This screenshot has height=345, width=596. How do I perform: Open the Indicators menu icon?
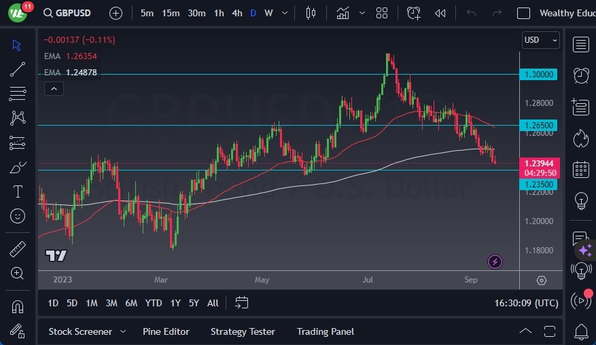click(x=343, y=13)
